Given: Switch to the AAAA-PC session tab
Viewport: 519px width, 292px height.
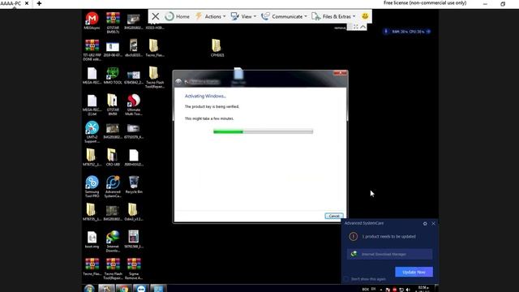Looking at the screenshot, I should [15, 3].
